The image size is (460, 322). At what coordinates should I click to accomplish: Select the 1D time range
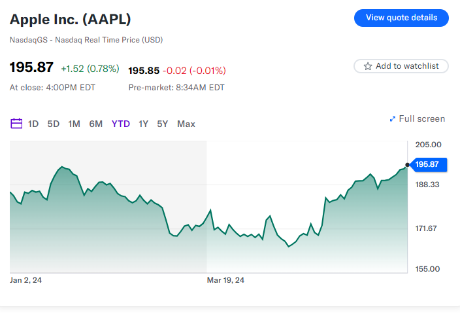pyautogui.click(x=33, y=124)
